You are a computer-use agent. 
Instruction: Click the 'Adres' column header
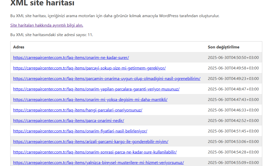[x=19, y=47]
